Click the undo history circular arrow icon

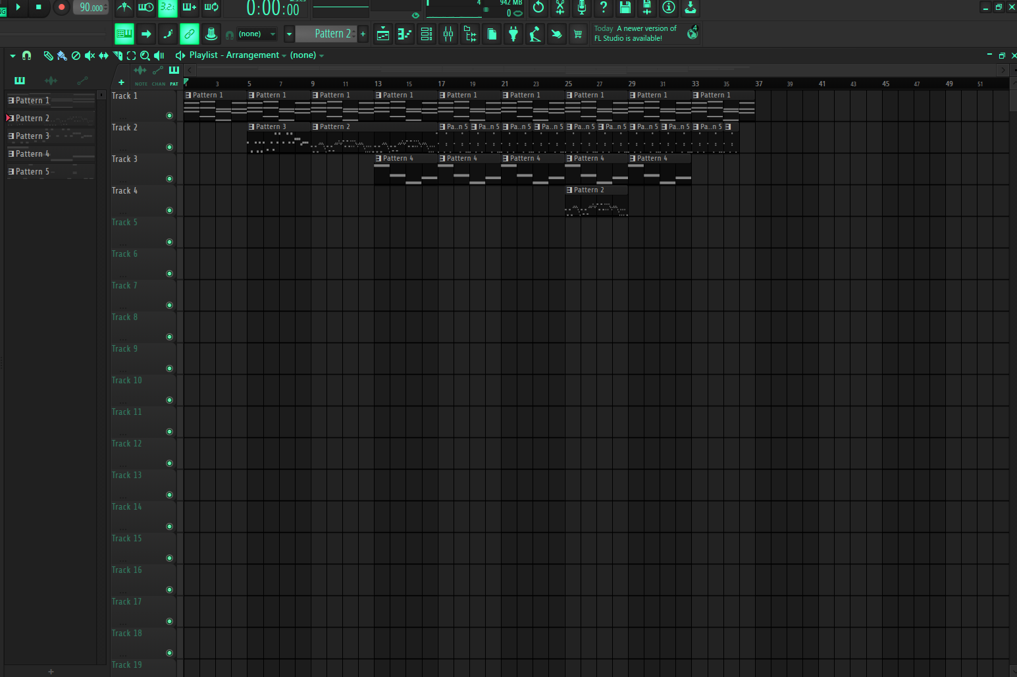point(538,7)
